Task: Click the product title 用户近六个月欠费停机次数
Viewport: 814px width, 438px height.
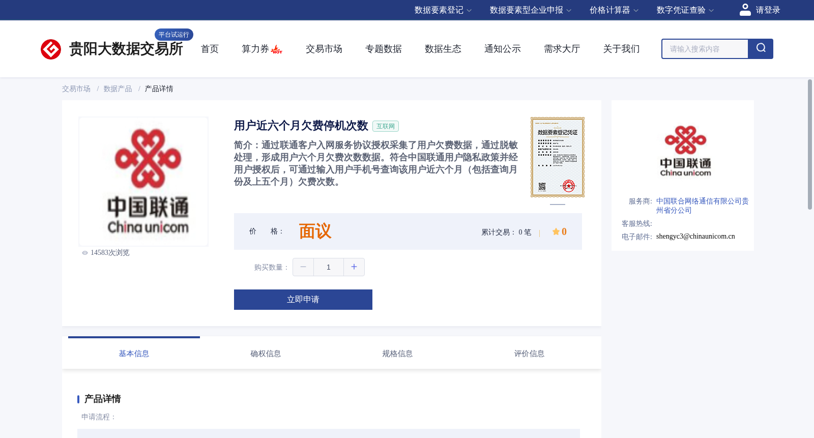Action: click(301, 126)
